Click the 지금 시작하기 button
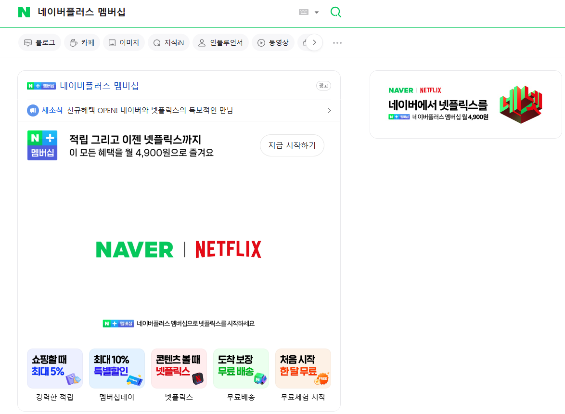This screenshot has width=565, height=414. click(292, 145)
